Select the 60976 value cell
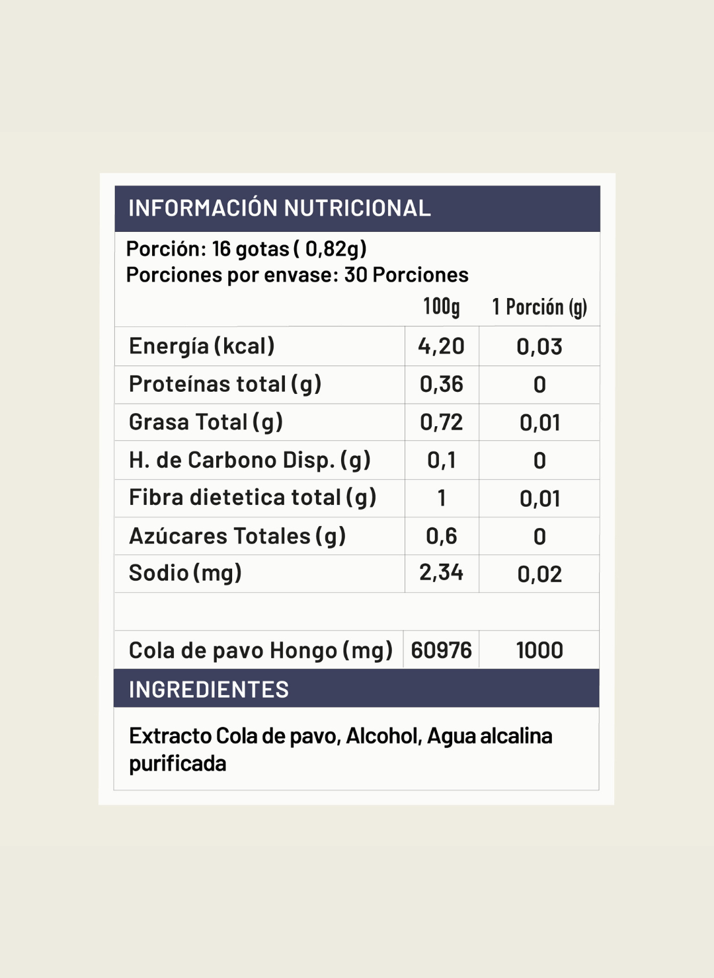 pos(442,650)
